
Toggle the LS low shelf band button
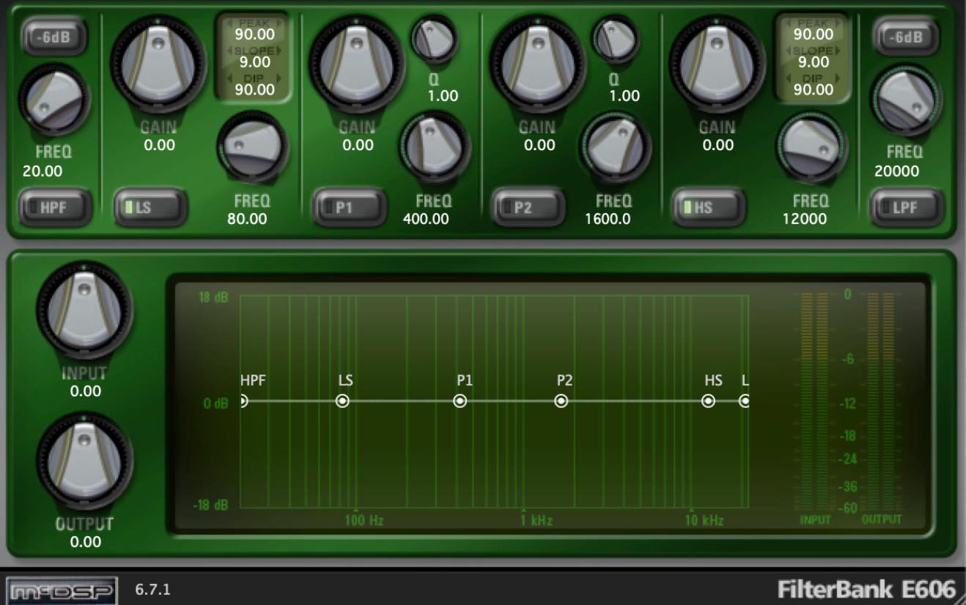150,207
